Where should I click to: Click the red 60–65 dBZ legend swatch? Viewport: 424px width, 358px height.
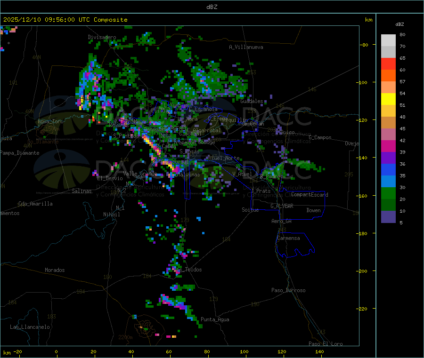388,64
